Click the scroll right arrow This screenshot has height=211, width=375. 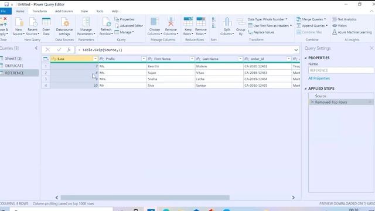pyautogui.click(x=293, y=198)
